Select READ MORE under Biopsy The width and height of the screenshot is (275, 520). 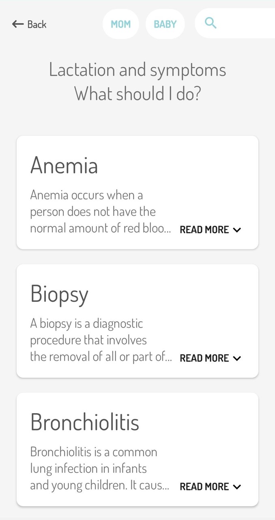[204, 358]
